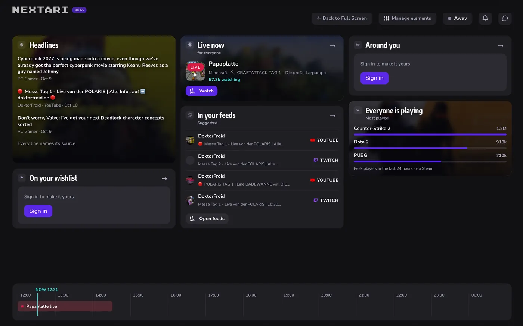Click the In your feeds panel icon
Viewport: 523px width, 326px height.
tap(190, 115)
